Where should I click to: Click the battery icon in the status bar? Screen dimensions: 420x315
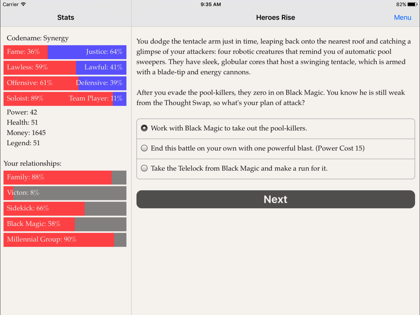[x=412, y=4]
